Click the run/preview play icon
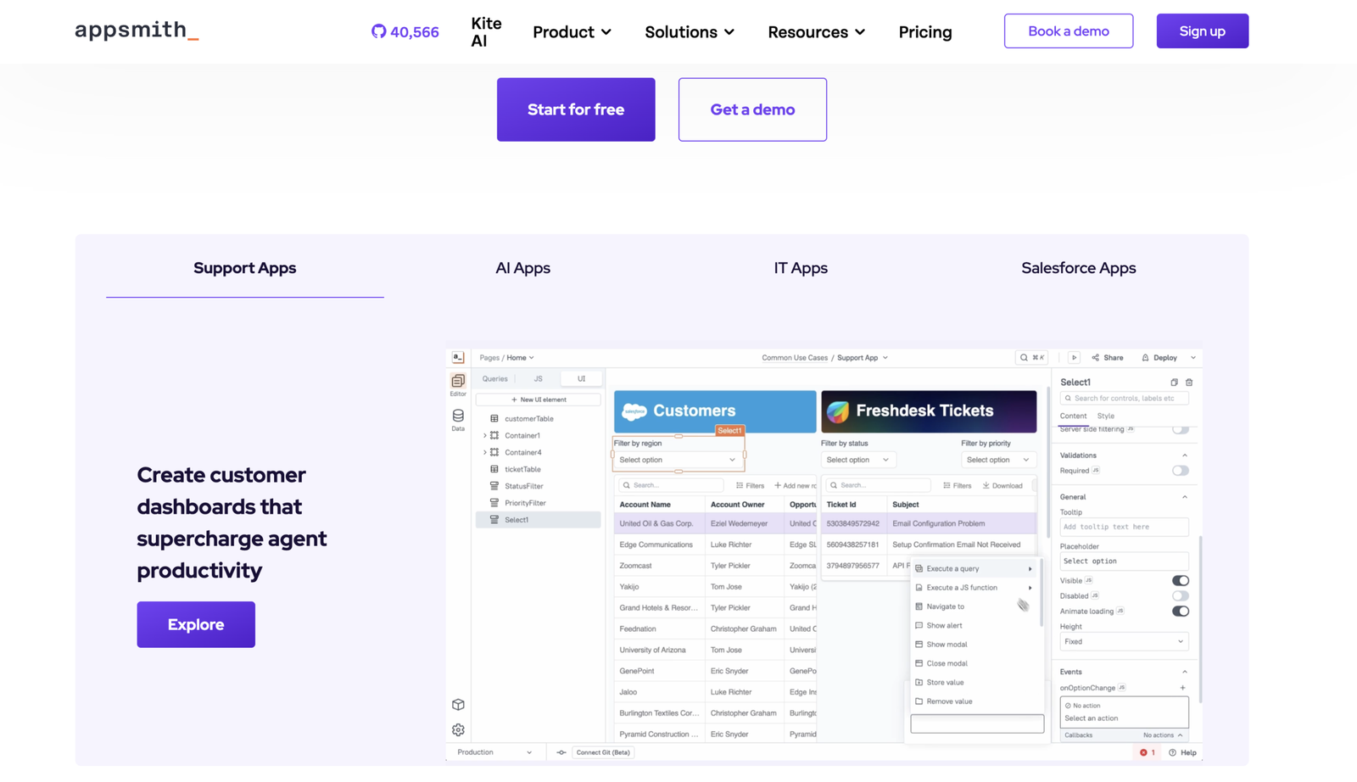 1074,358
